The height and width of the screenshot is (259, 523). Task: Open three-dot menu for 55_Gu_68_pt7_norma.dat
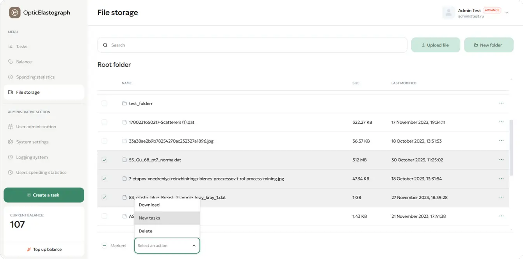[x=501, y=160]
